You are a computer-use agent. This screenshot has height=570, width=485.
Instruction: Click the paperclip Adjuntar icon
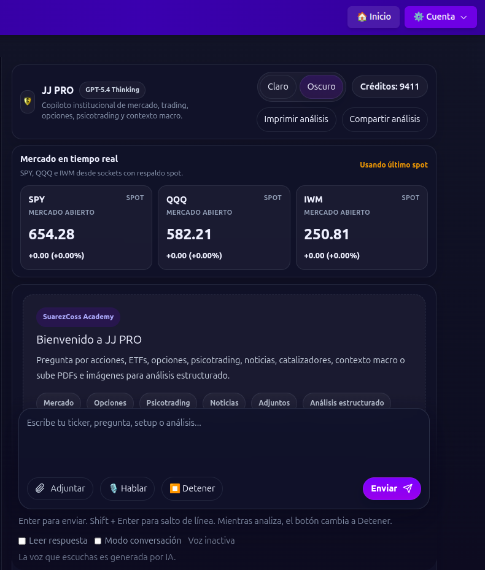[x=41, y=488]
